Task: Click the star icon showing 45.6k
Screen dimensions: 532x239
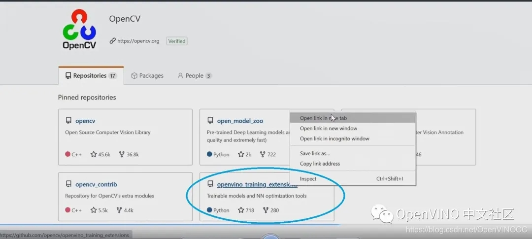Action: point(94,154)
